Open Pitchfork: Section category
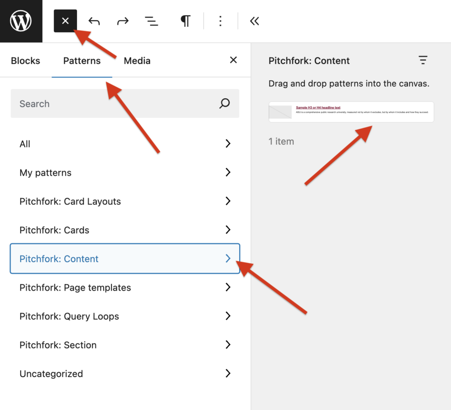Image resolution: width=451 pixels, height=410 pixels. tap(125, 345)
